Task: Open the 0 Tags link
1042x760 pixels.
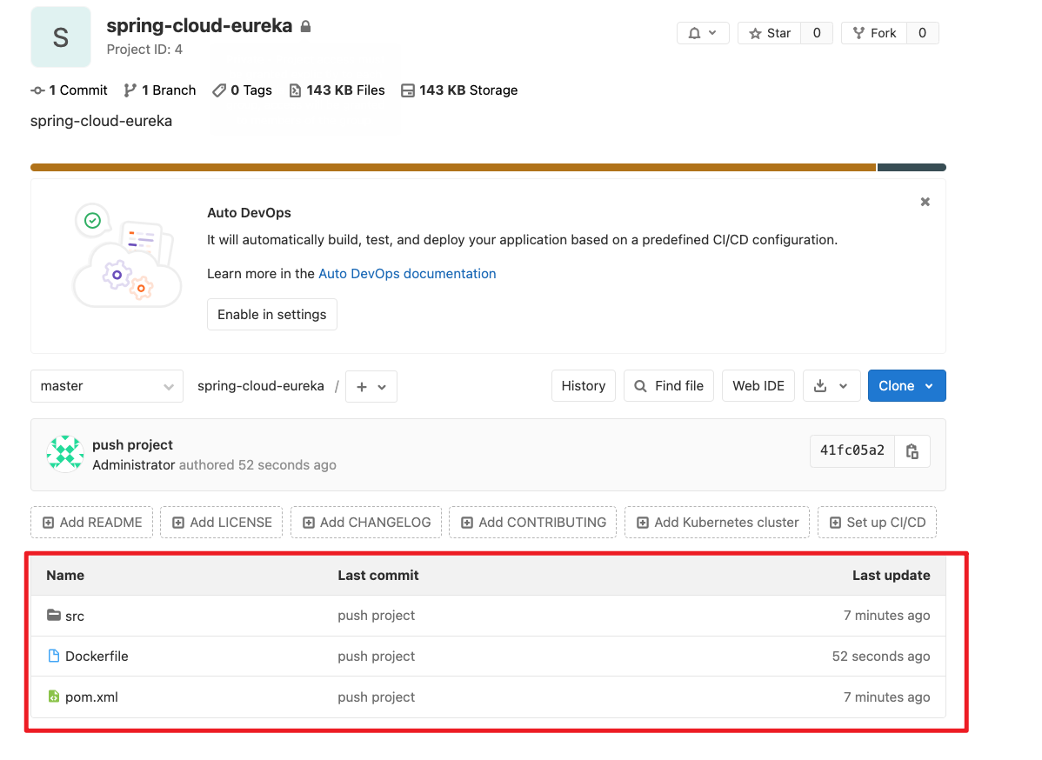Action: click(x=242, y=90)
